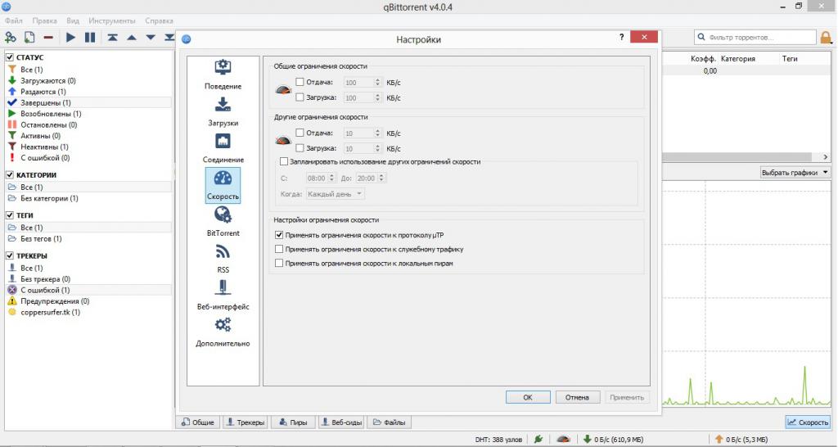This screenshot has width=838, height=447.
Task: Click global Отдача 100 value stepper
Action: click(x=377, y=83)
